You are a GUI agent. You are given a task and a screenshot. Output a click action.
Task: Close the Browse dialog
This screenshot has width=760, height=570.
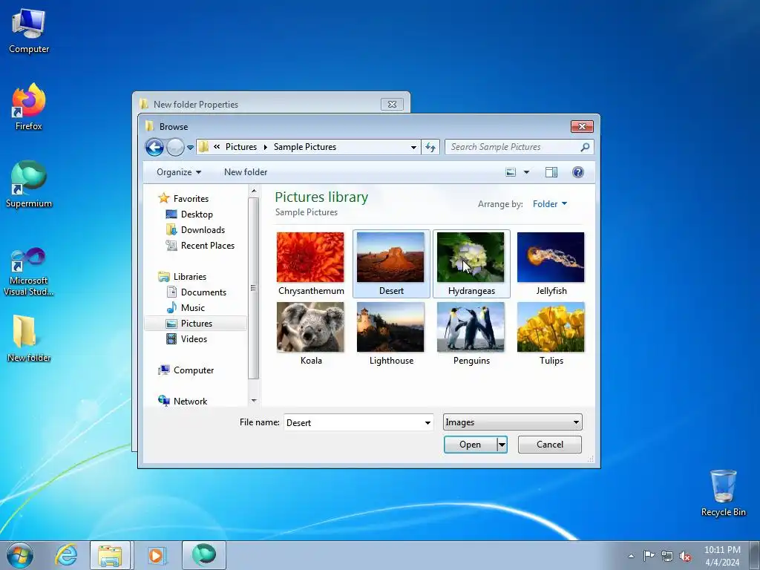[x=582, y=126]
